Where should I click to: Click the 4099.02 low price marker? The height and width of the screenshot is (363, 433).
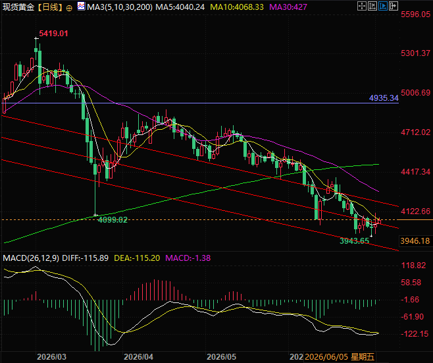pos(113,220)
